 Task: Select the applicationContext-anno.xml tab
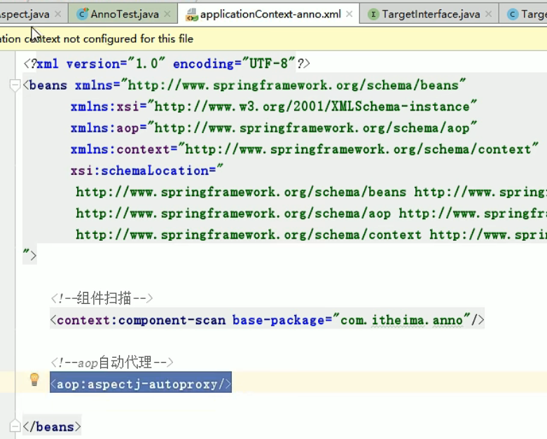tap(270, 14)
